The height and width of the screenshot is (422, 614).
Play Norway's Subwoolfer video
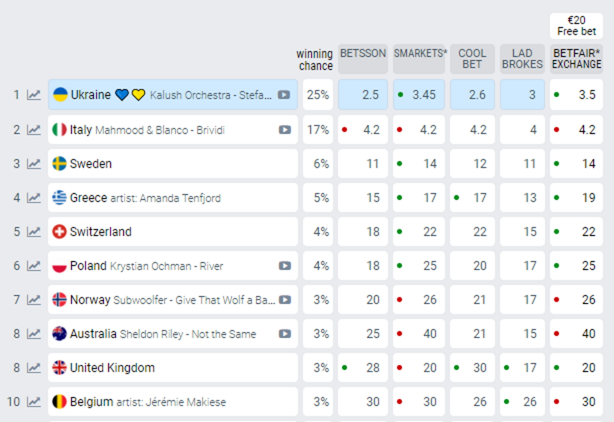point(285,300)
